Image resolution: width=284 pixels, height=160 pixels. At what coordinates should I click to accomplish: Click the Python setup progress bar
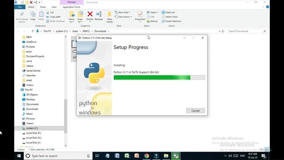pos(159,78)
